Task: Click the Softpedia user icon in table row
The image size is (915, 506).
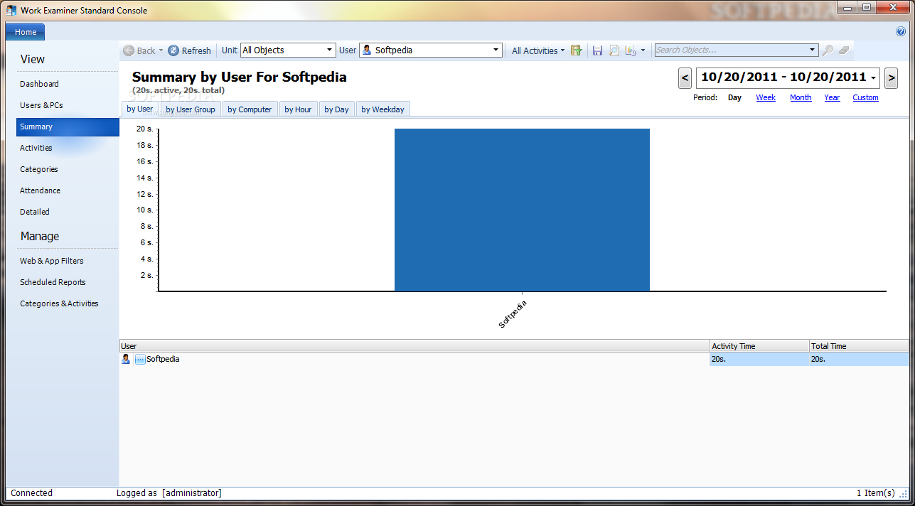Action: [126, 359]
